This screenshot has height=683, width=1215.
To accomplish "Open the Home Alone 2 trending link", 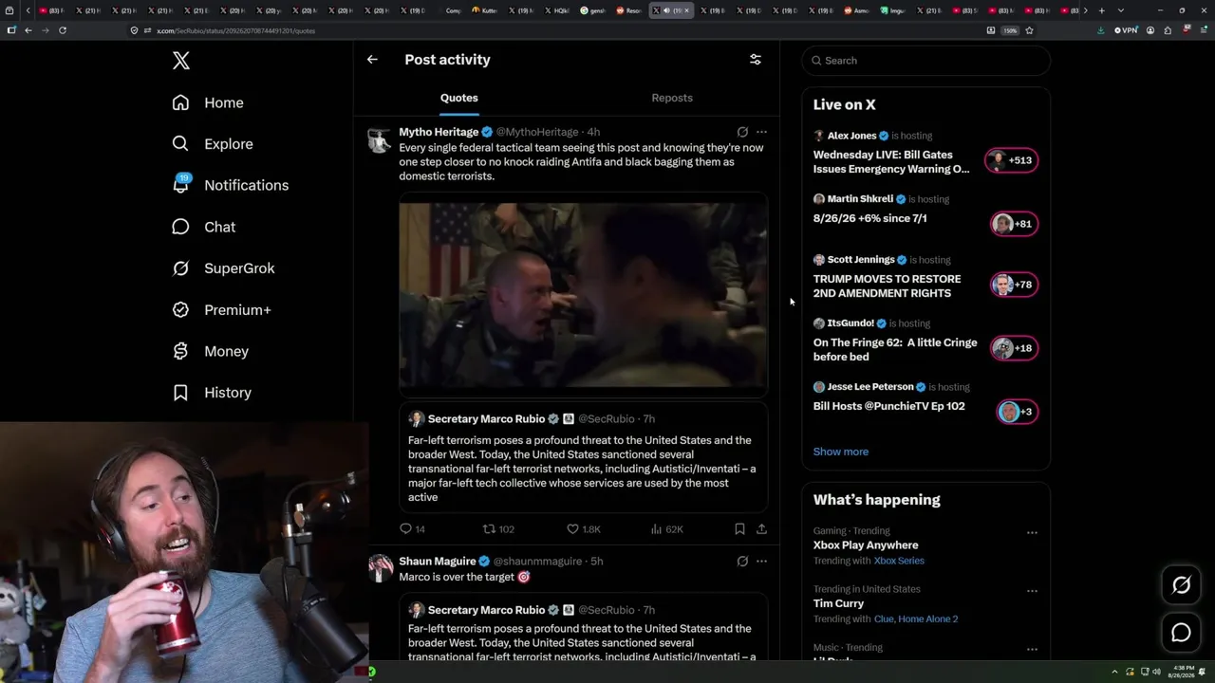I will 928,618.
